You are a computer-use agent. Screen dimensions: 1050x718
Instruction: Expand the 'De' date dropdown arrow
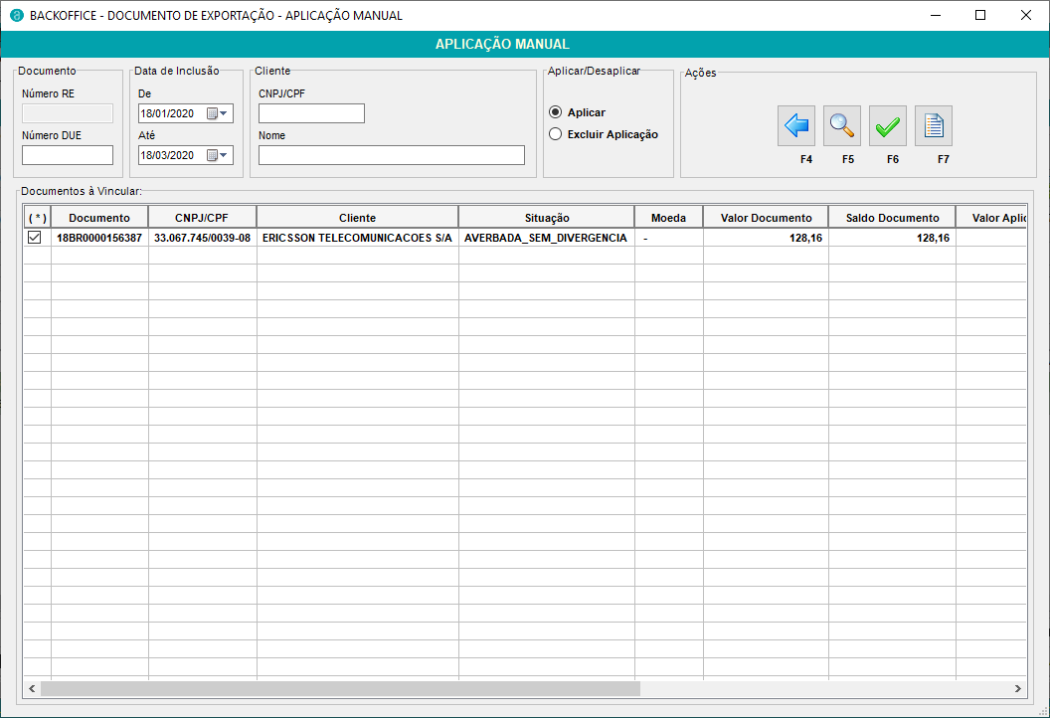coord(224,113)
